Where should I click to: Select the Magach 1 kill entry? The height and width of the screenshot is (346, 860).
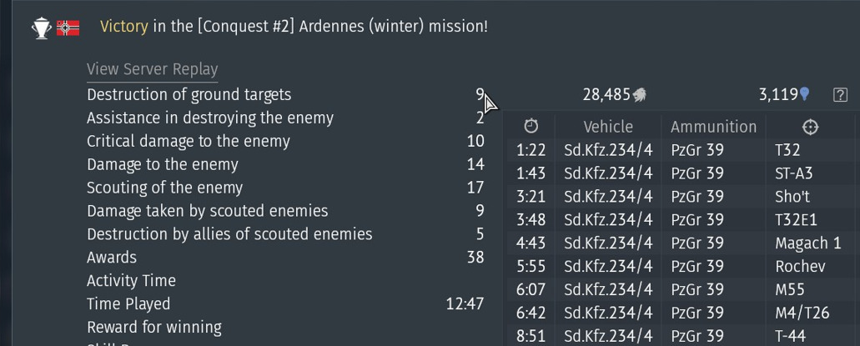click(x=807, y=243)
